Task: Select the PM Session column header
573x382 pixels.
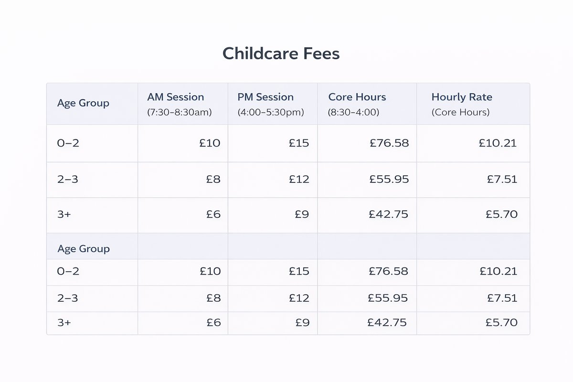Action: tap(265, 97)
